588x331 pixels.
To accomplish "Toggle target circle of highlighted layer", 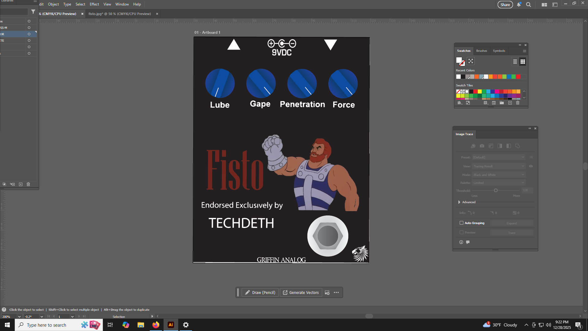I will [29, 34].
